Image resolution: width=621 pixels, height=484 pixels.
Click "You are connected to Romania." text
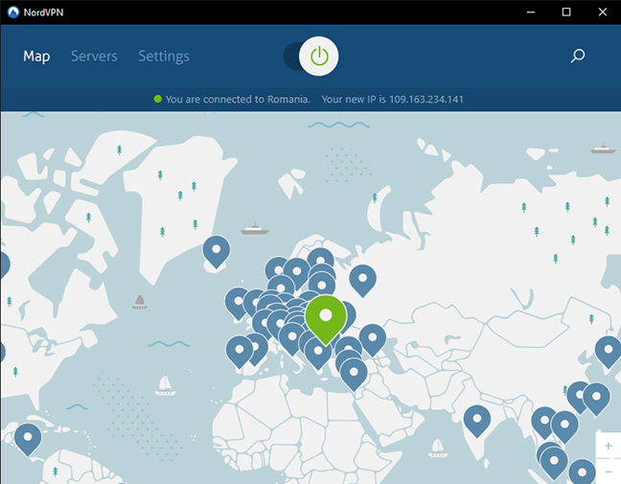238,99
